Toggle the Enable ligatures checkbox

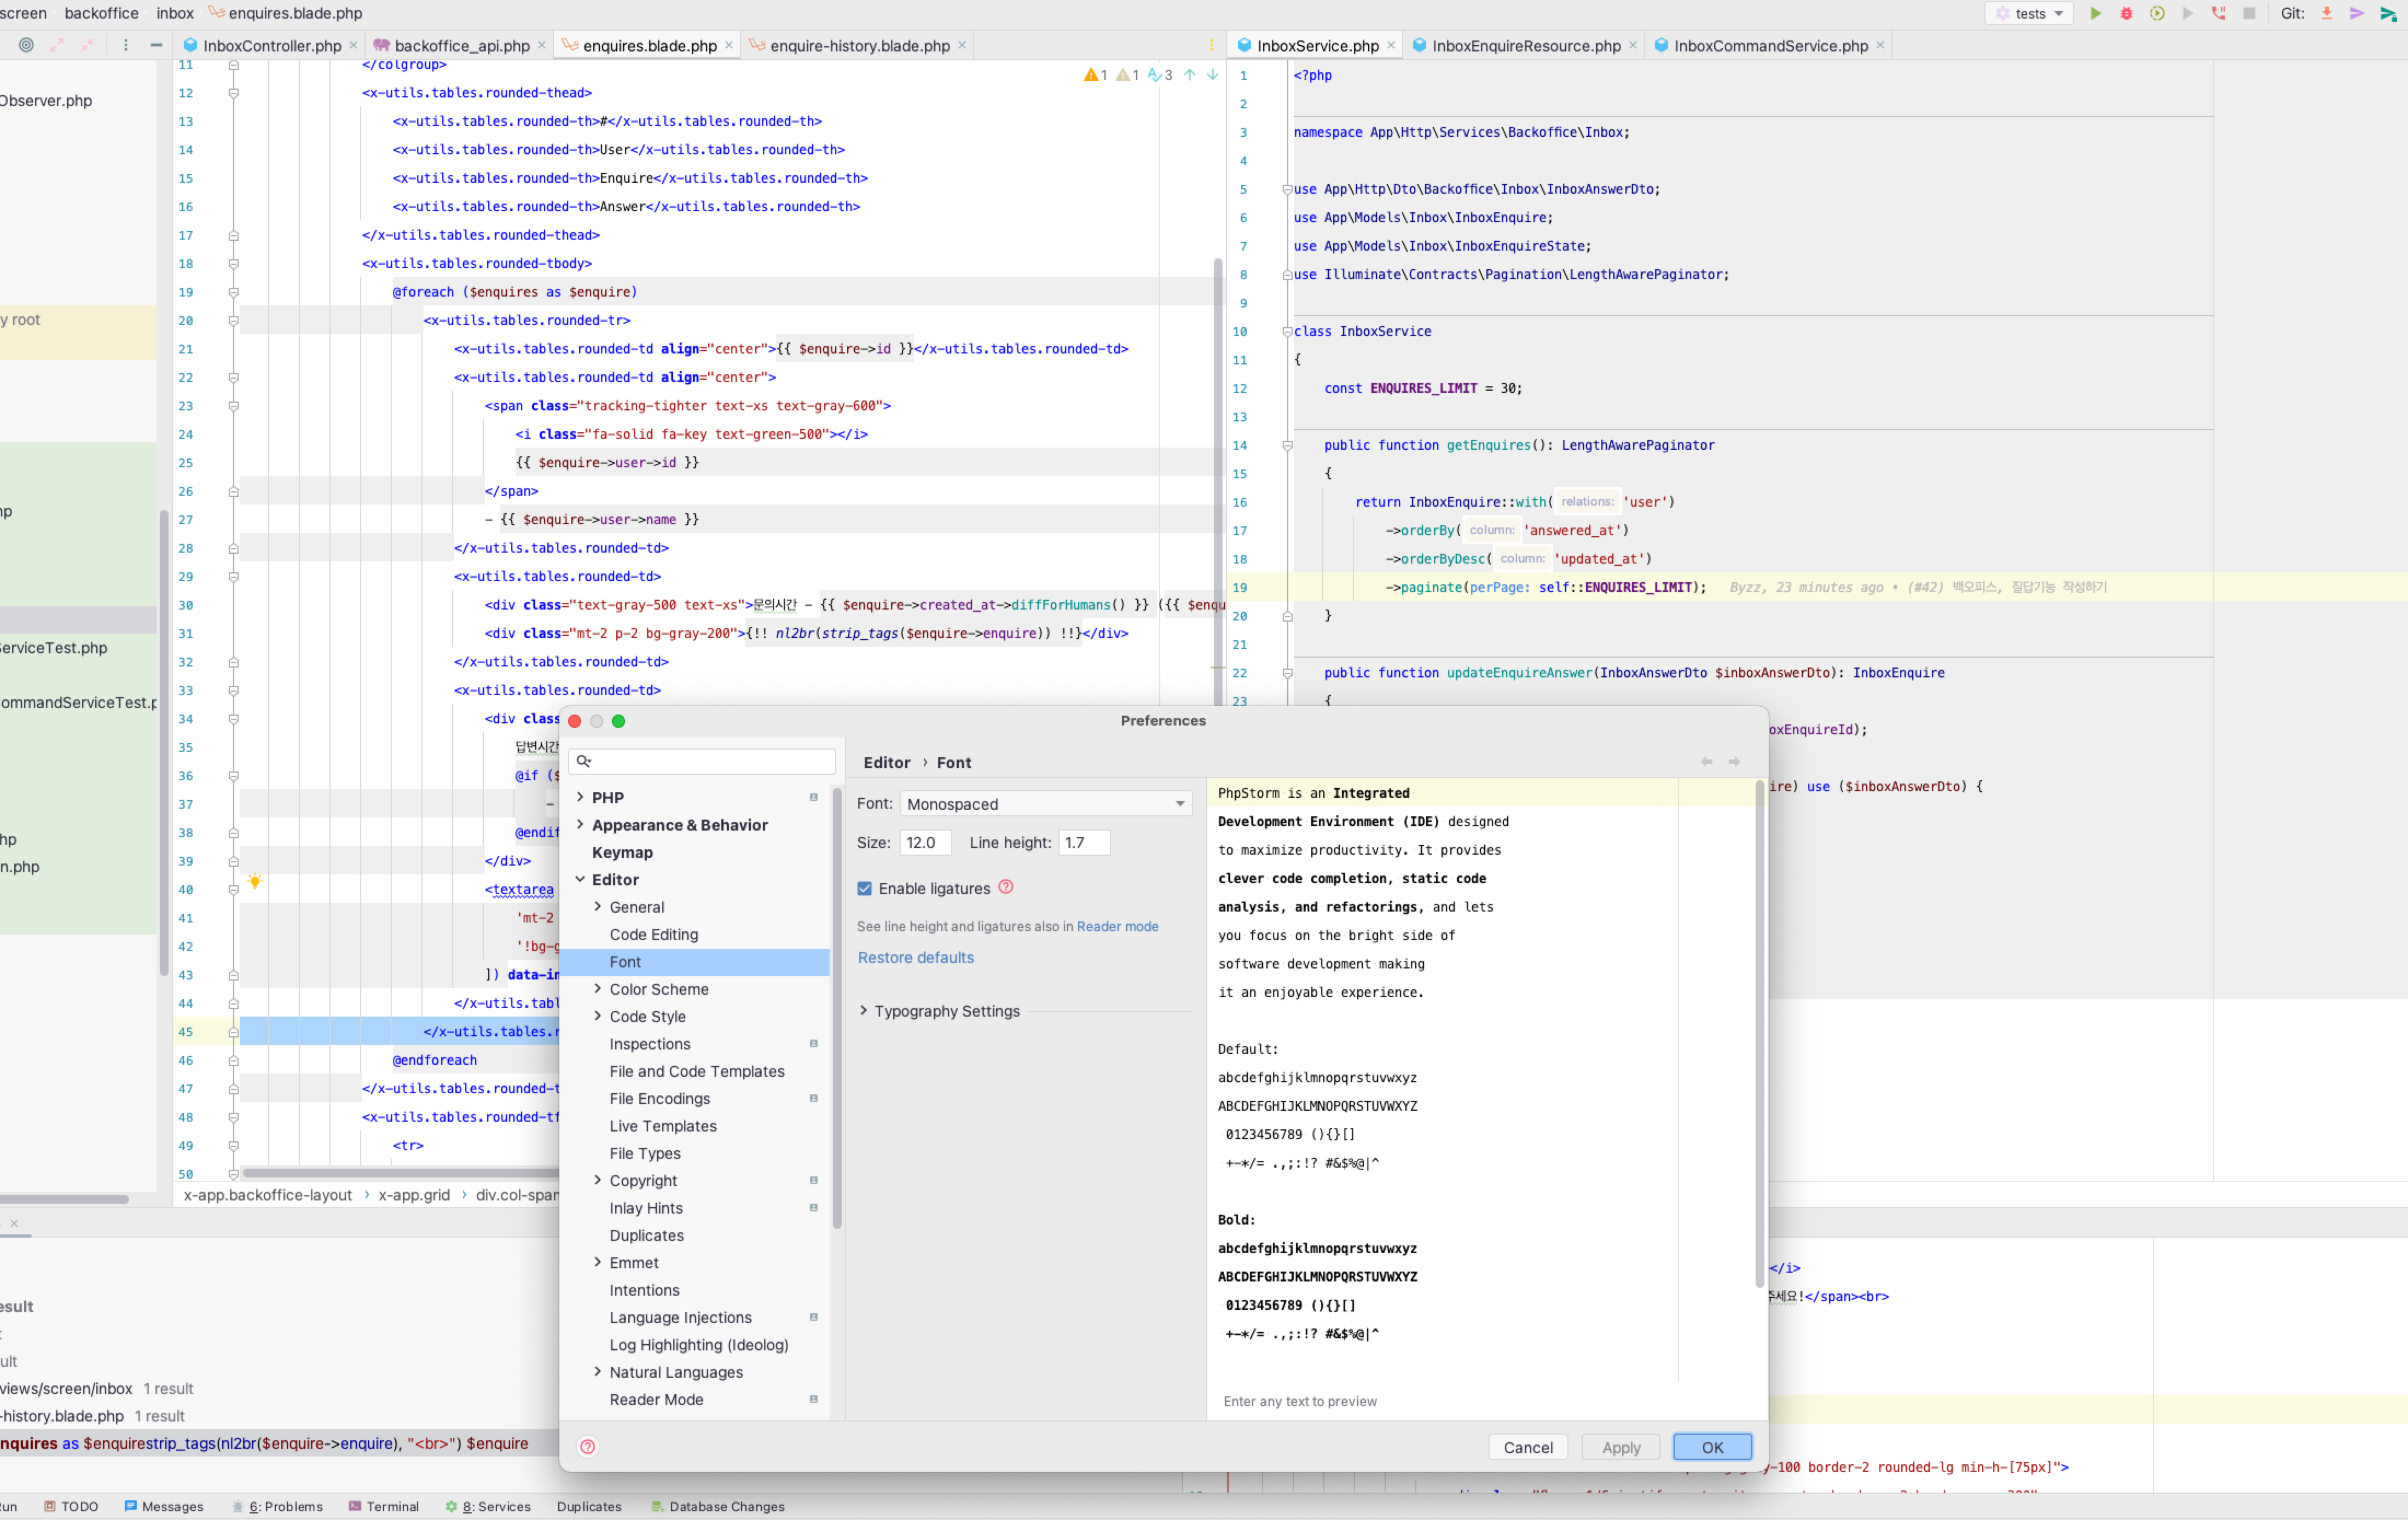pyautogui.click(x=865, y=888)
